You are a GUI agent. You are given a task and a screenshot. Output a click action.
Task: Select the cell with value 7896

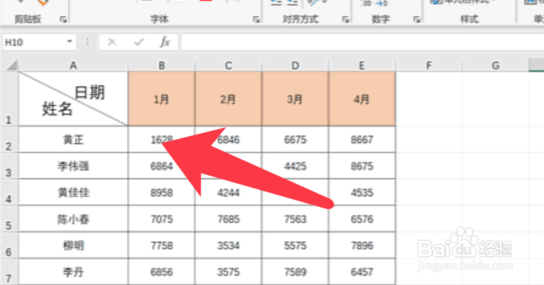362,245
